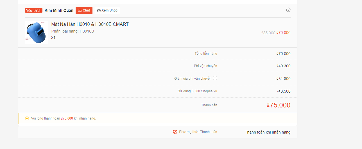Click the Sử dụng 3.500 Shopee xu row label
The height and width of the screenshot is (149, 362).
tap(197, 91)
